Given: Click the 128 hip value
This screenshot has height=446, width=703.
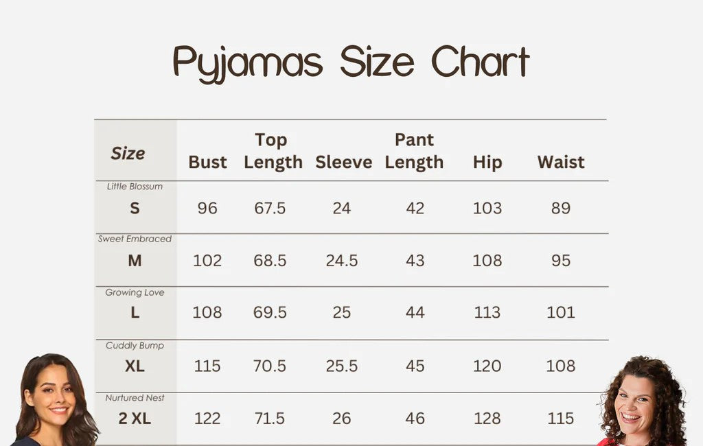Looking at the screenshot, I should click(487, 419).
